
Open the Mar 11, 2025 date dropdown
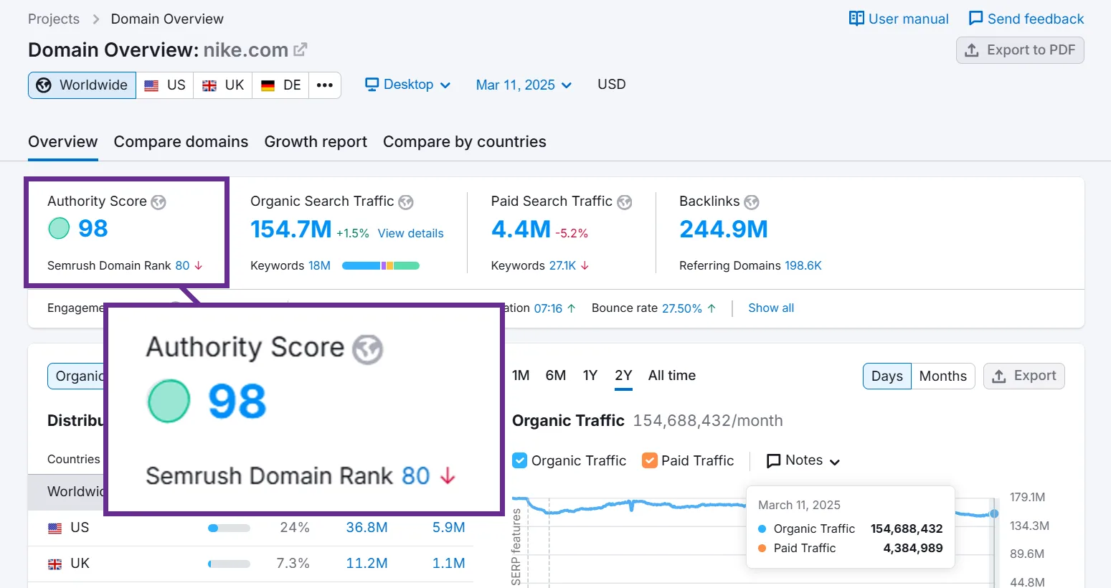(x=524, y=85)
